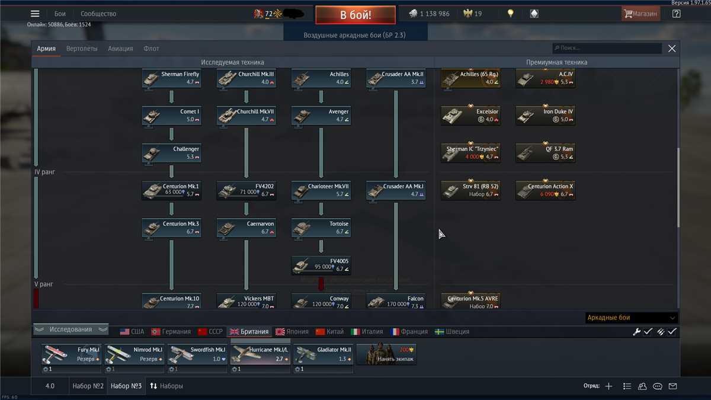
Task: Select the FV4005 vehicle
Action: [x=321, y=265]
